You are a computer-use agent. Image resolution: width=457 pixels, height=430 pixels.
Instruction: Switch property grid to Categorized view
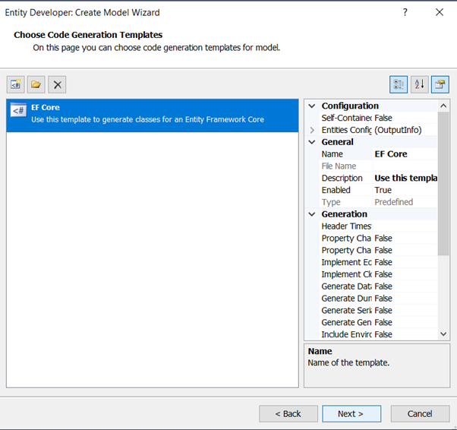click(x=399, y=84)
